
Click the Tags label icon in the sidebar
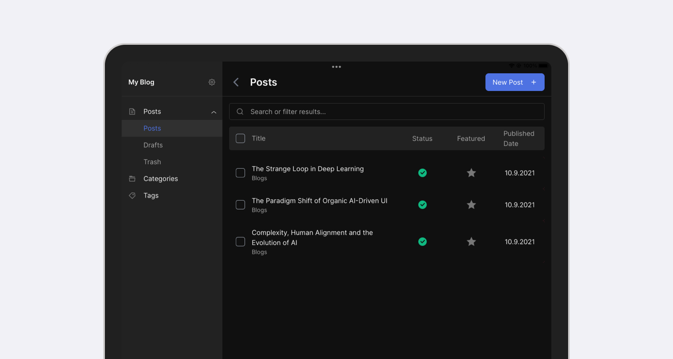[132, 195]
